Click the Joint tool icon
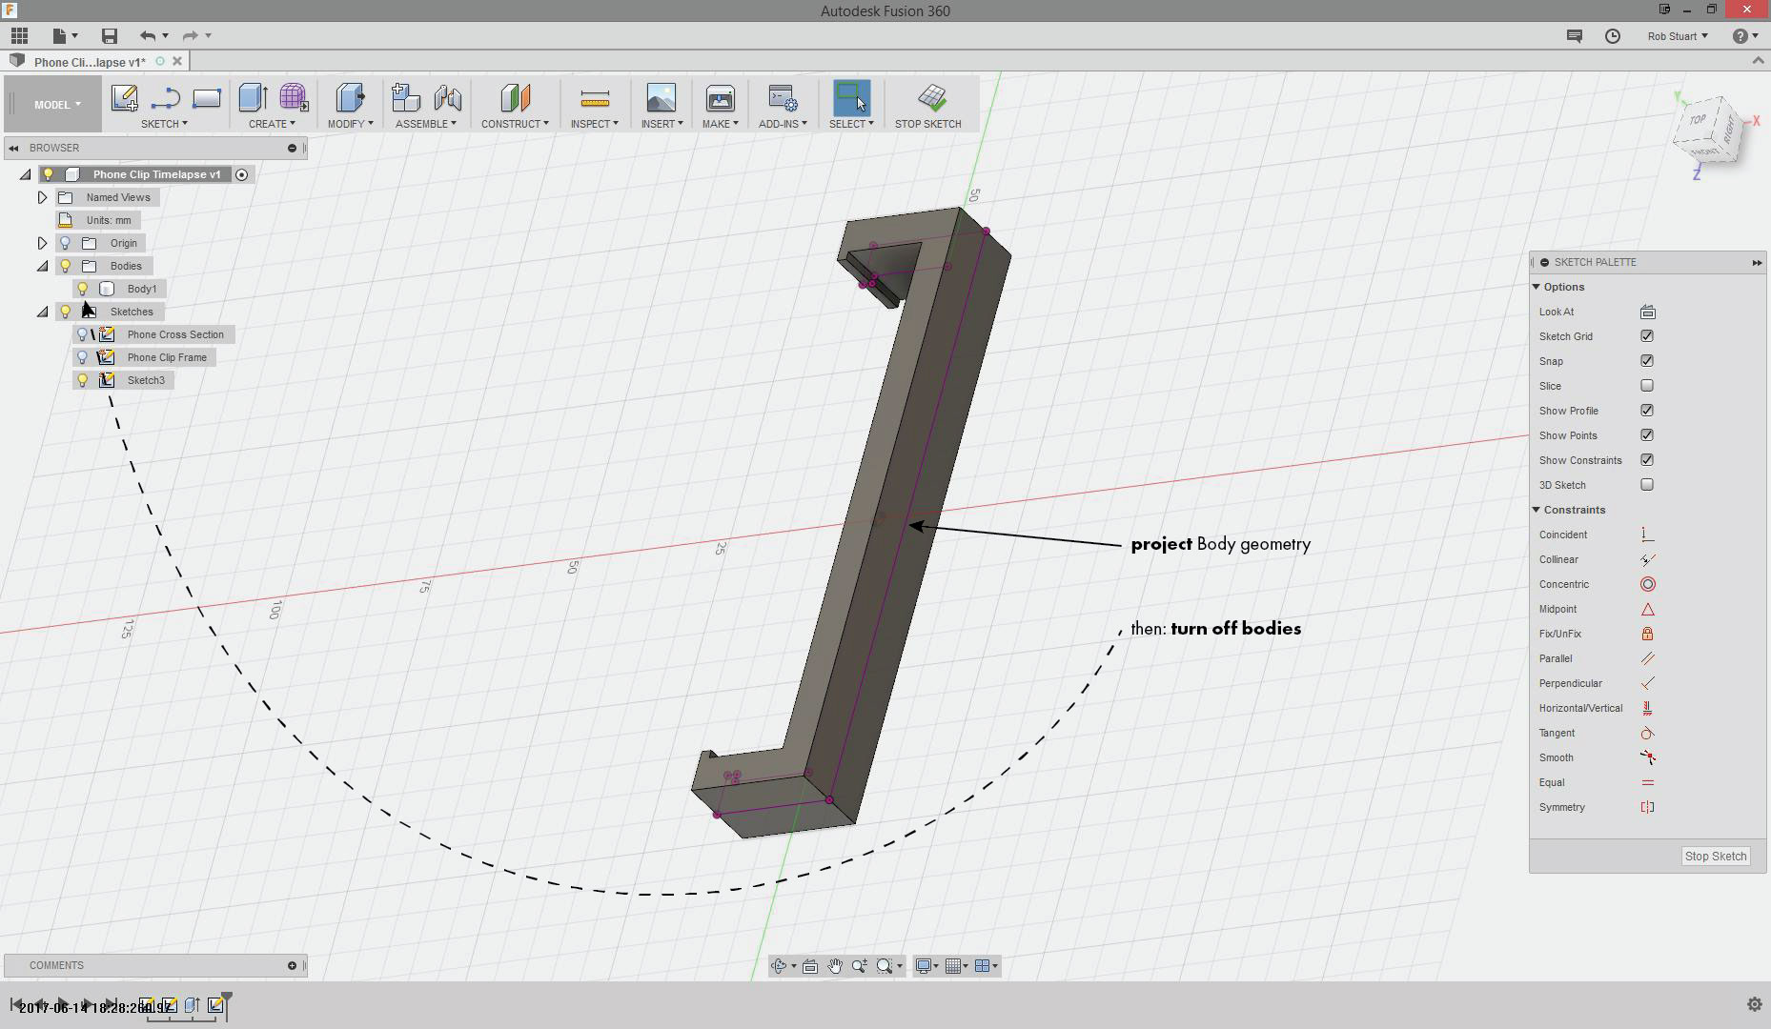 coord(447,98)
